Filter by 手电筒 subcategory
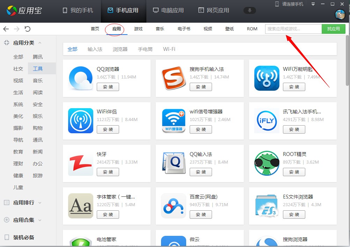 tap(145, 49)
